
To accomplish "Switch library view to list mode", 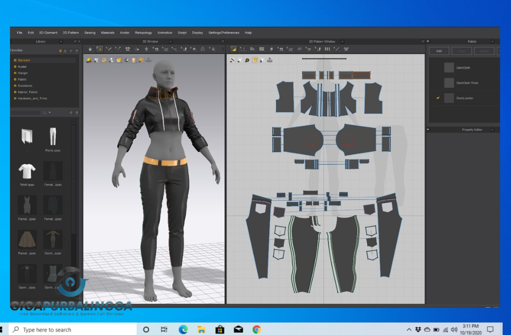I will click(x=77, y=113).
